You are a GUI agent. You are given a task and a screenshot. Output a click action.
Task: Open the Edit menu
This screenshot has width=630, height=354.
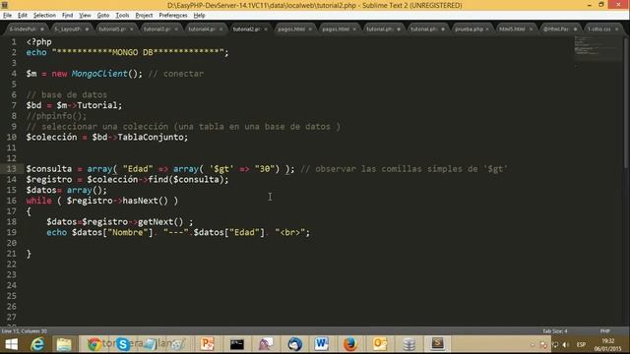pos(23,16)
